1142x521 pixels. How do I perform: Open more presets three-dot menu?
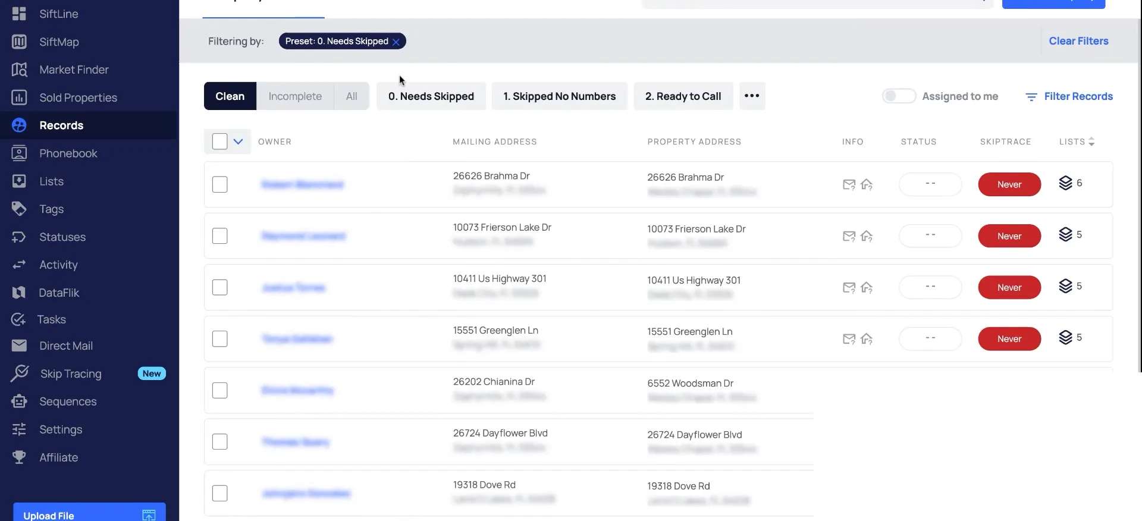[x=752, y=96]
